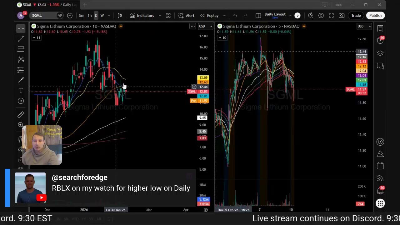Open Notifications bell with 20 badge
Screen dimensions: 400x225
pos(380,190)
